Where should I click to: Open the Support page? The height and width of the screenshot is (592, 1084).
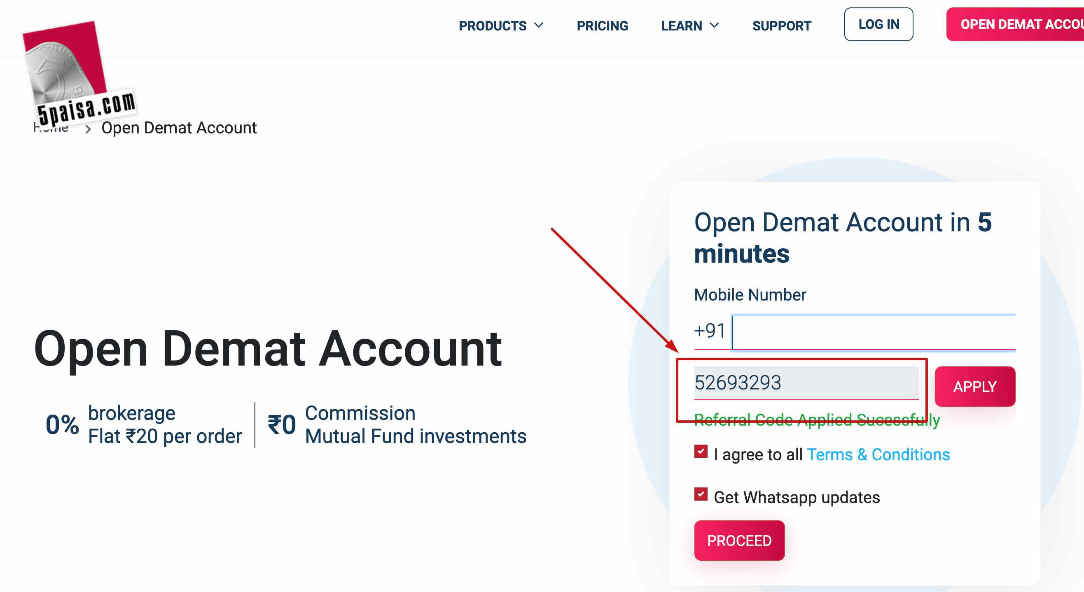(781, 26)
